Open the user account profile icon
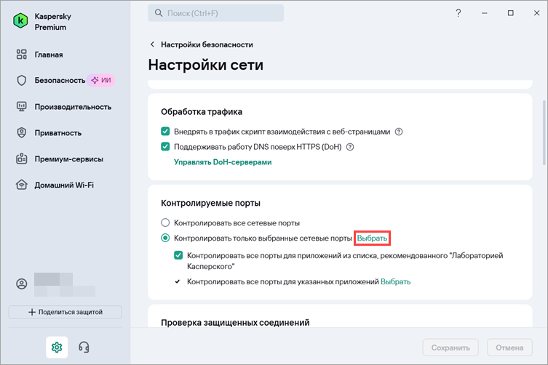 coord(21,284)
